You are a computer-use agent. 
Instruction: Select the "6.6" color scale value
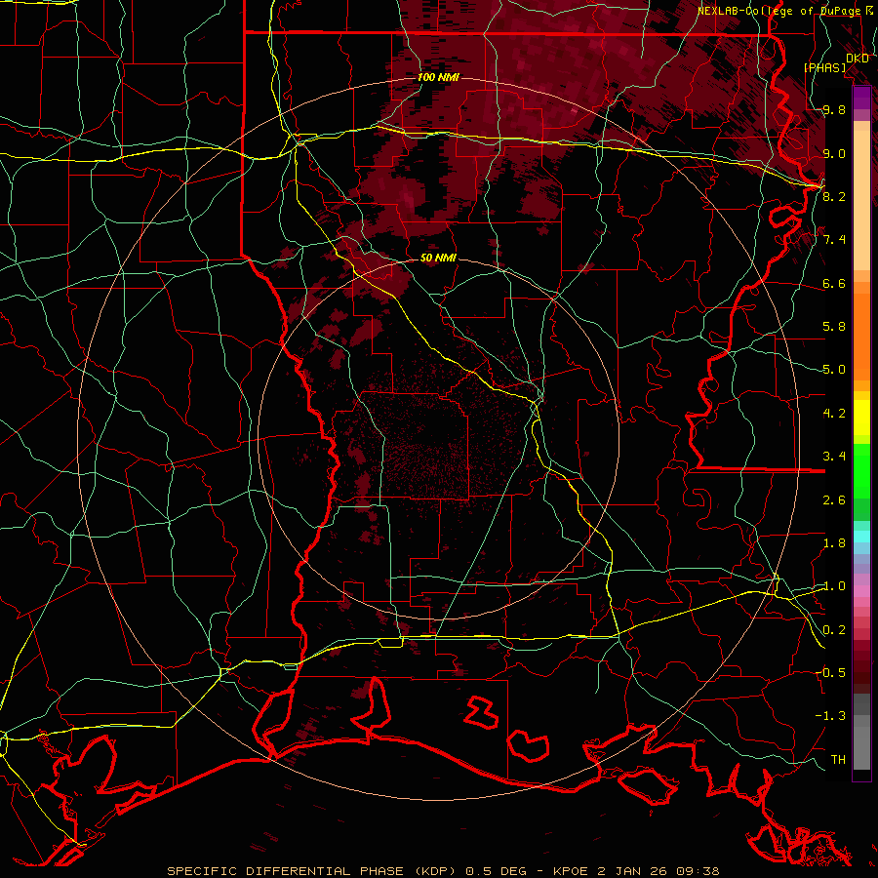point(834,284)
